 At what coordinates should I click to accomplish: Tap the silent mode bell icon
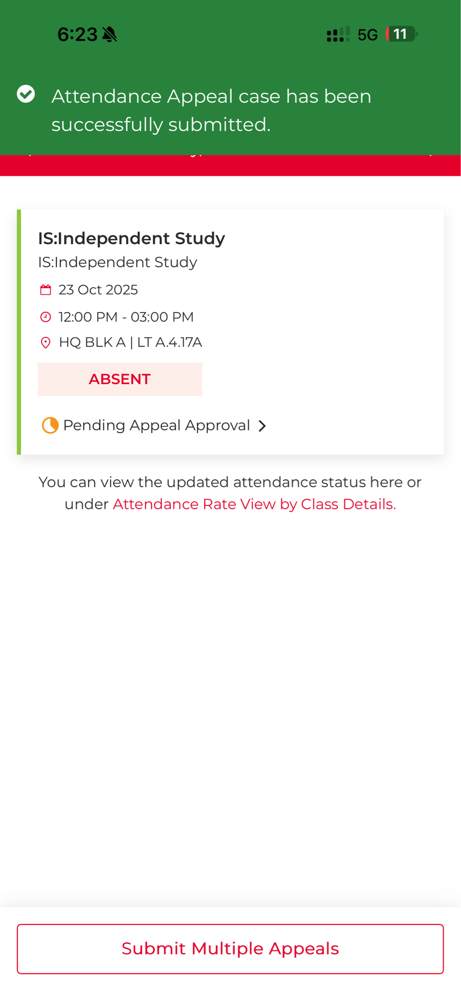[110, 35]
